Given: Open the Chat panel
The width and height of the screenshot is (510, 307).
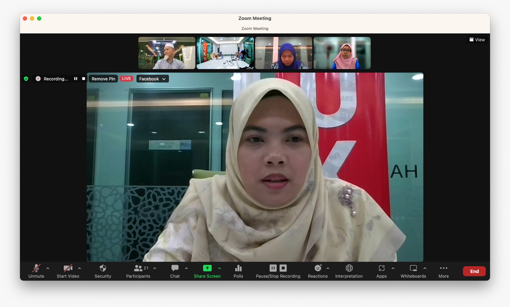Looking at the screenshot, I should pyautogui.click(x=175, y=271).
